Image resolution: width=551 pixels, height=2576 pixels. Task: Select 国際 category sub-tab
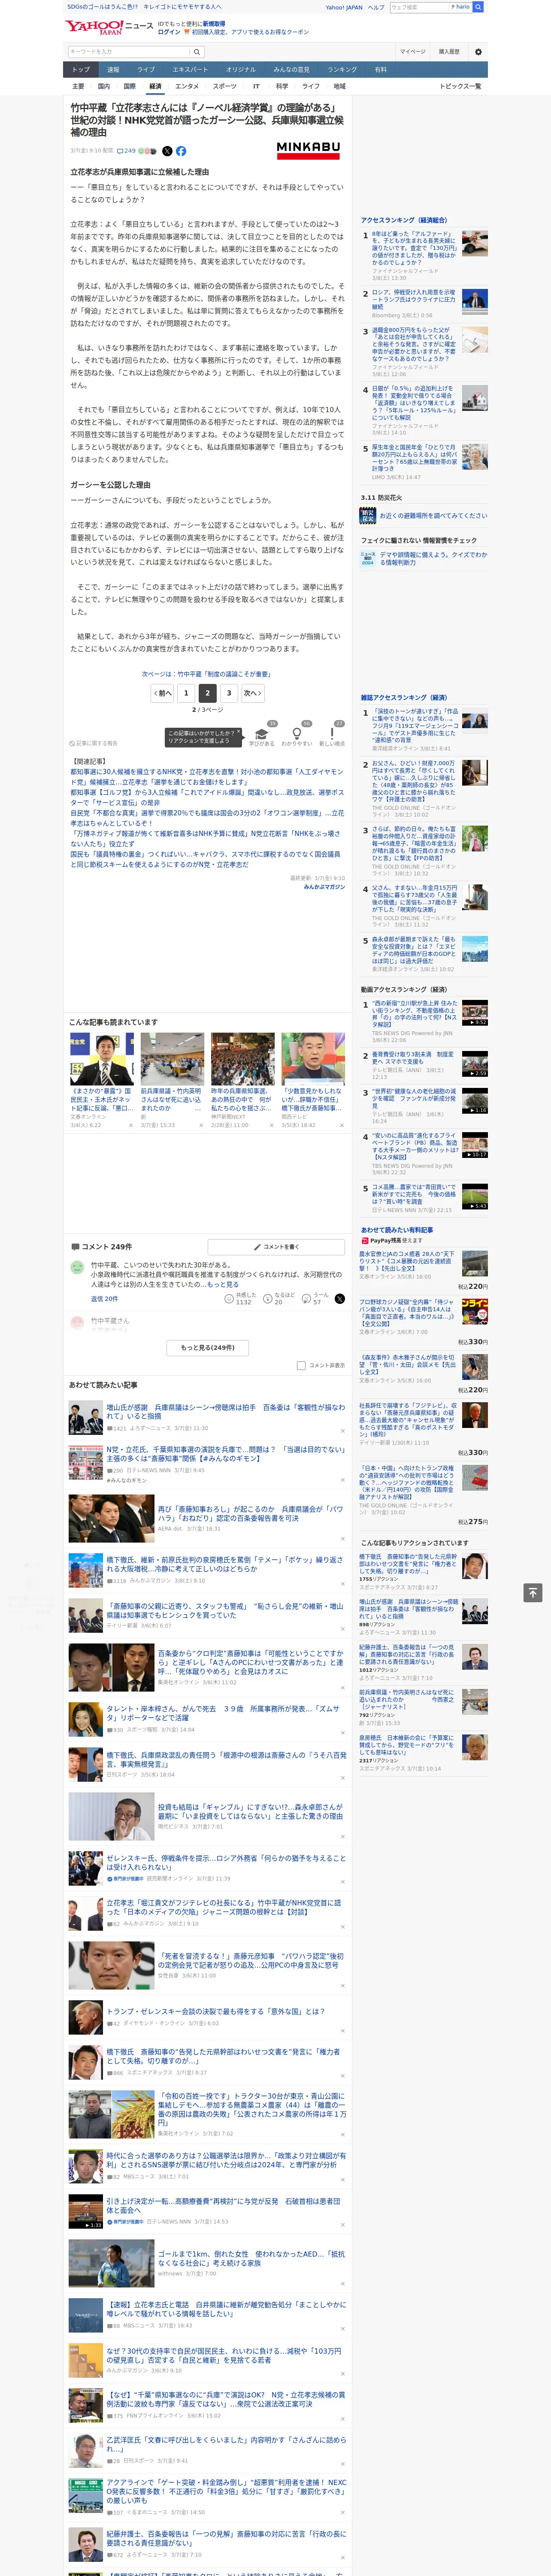click(x=129, y=86)
